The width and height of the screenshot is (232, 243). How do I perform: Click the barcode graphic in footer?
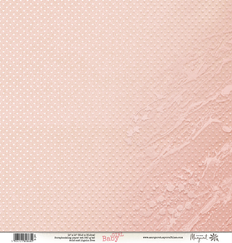[23, 236]
